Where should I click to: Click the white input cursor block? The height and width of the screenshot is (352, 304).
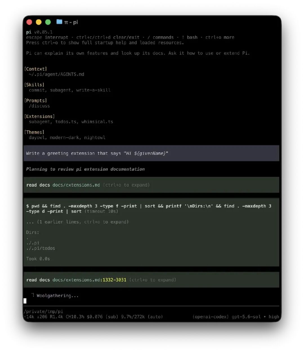pyautogui.click(x=25, y=301)
